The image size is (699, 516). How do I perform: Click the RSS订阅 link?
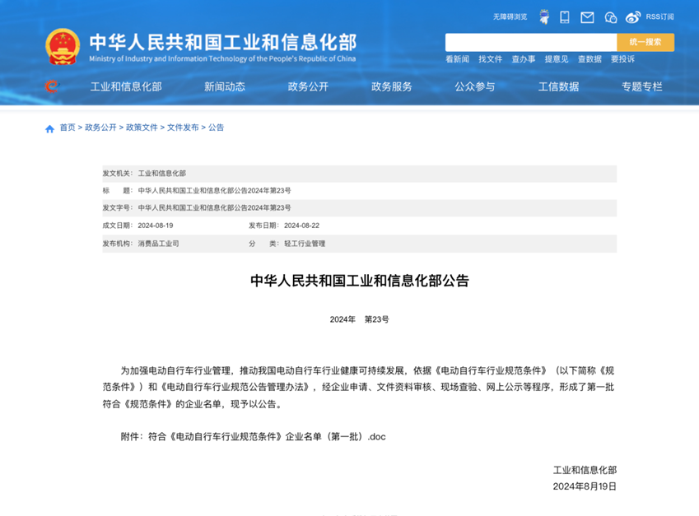[659, 17]
